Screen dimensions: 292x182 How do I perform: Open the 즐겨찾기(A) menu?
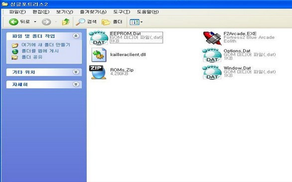pyautogui.click(x=93, y=12)
